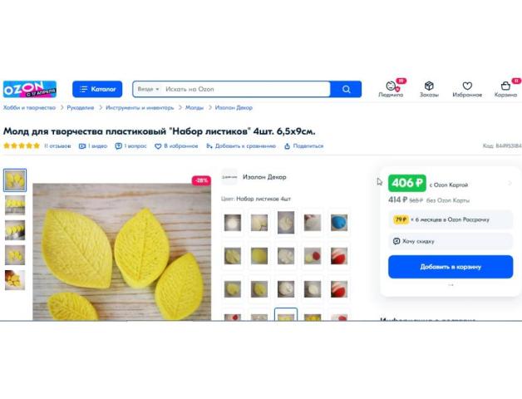The image size is (522, 399).
Task: Click the Поделиться share icon
Action: (x=287, y=146)
